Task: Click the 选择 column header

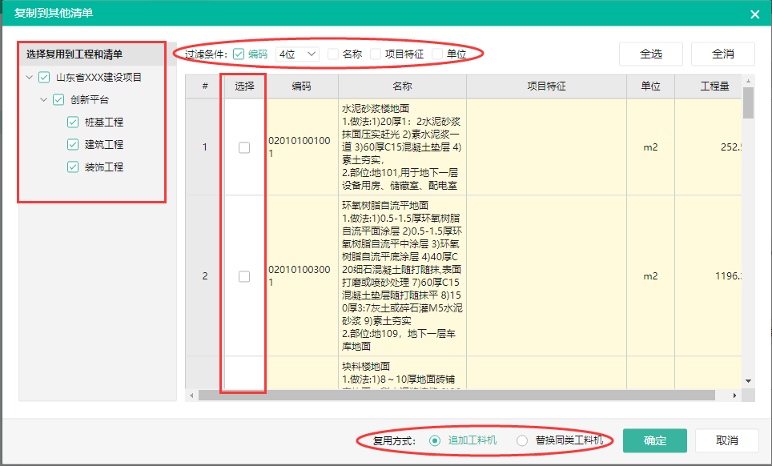Action: (x=244, y=86)
